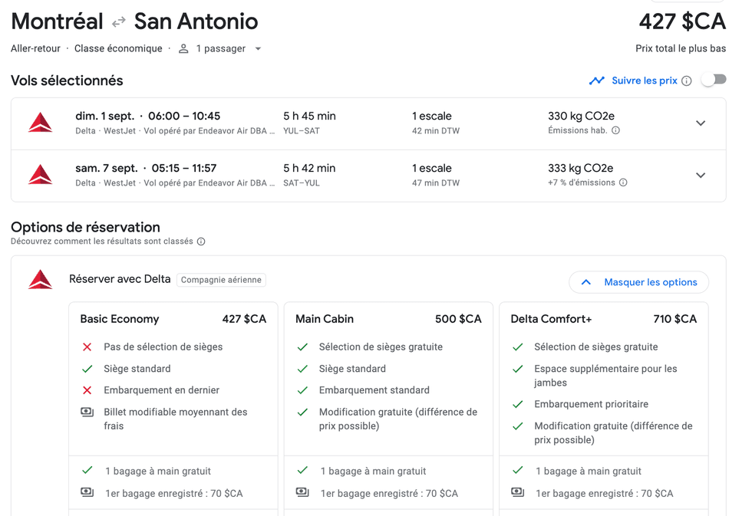Select the Basic Economy fare card

[x=173, y=383]
